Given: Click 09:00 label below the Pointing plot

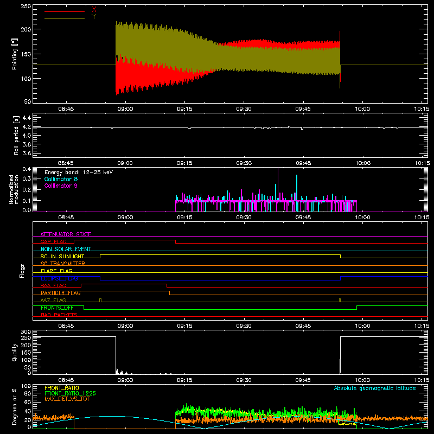Looking at the screenshot, I should (125, 109).
